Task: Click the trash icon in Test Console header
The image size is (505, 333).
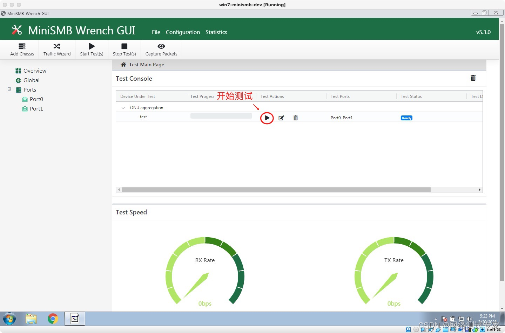Action: [473, 78]
